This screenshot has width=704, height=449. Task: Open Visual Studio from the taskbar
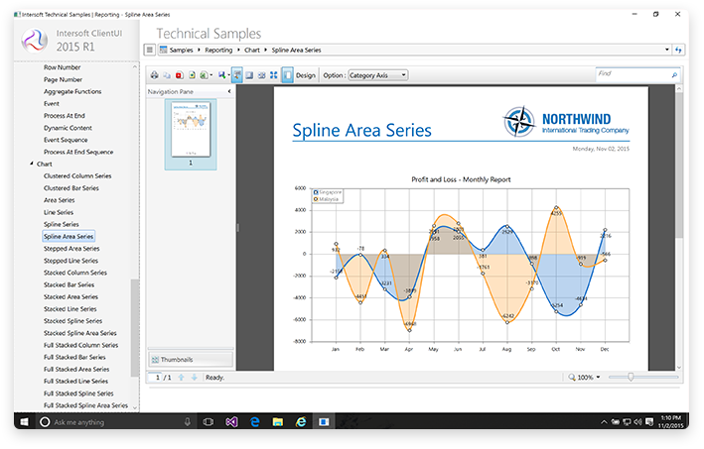[x=231, y=422]
